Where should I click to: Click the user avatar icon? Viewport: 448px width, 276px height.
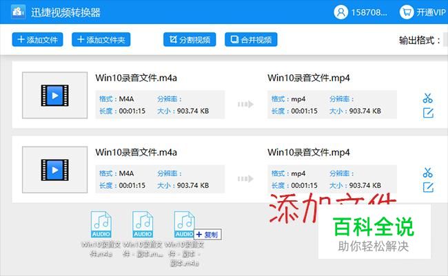pyautogui.click(x=341, y=12)
